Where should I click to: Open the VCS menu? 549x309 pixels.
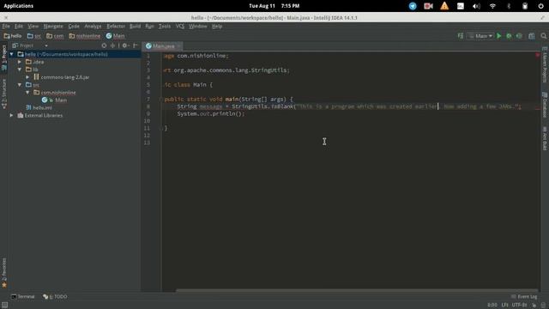click(x=180, y=27)
